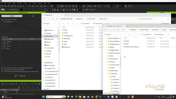
Task: Open new tab in Auto Setup Explorer window
Action: pos(128,26)
